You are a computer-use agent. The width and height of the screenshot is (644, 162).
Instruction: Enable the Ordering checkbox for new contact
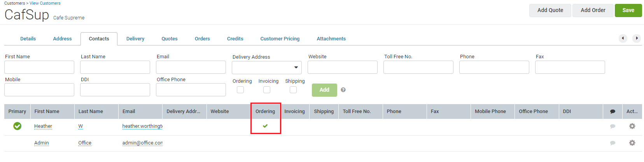(240, 90)
